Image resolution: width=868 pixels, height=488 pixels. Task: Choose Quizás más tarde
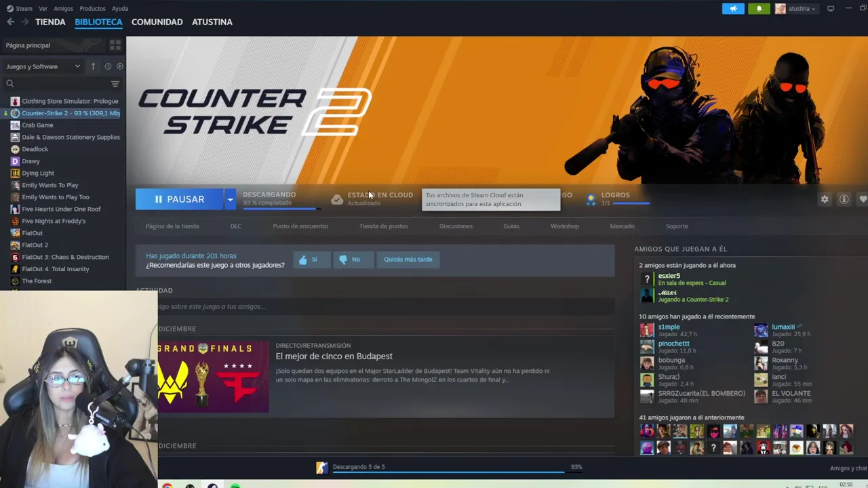point(408,260)
